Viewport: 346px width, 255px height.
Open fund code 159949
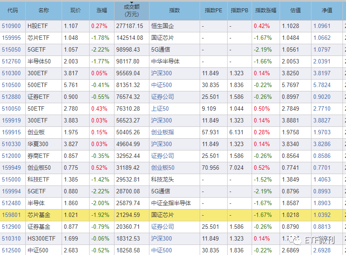click(x=11, y=168)
